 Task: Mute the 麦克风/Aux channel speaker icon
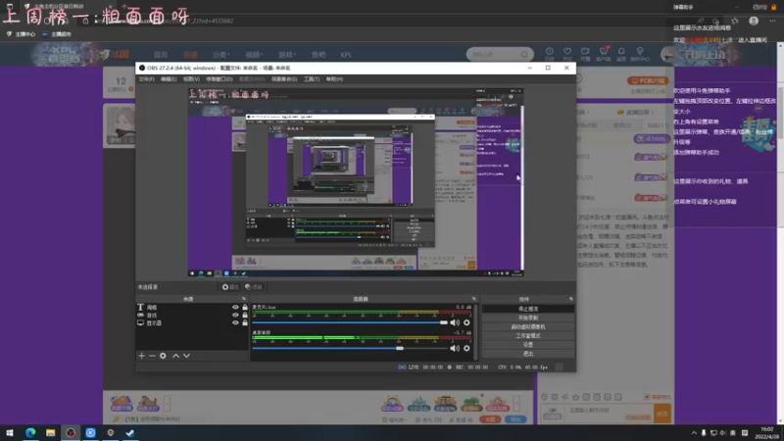coord(455,322)
